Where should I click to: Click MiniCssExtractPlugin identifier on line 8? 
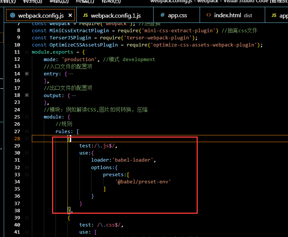pos(79,30)
